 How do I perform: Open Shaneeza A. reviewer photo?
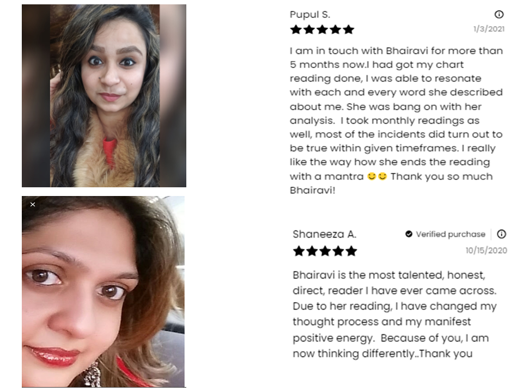pos(104,292)
